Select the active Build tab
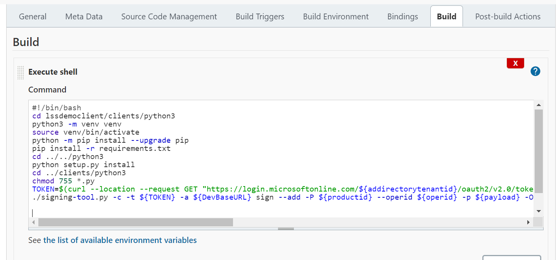This screenshot has width=556, height=260. click(x=446, y=17)
